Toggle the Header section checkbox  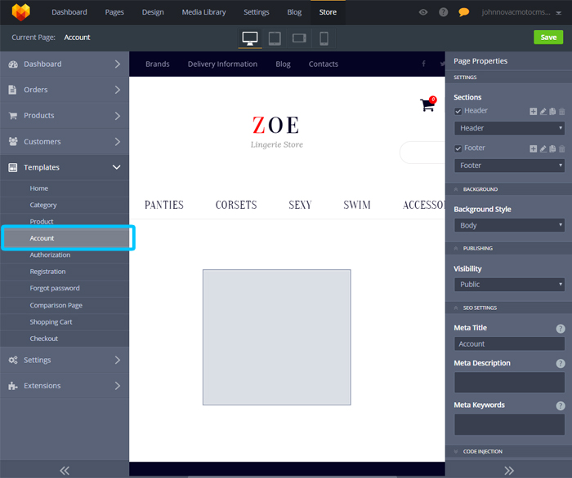pos(458,111)
